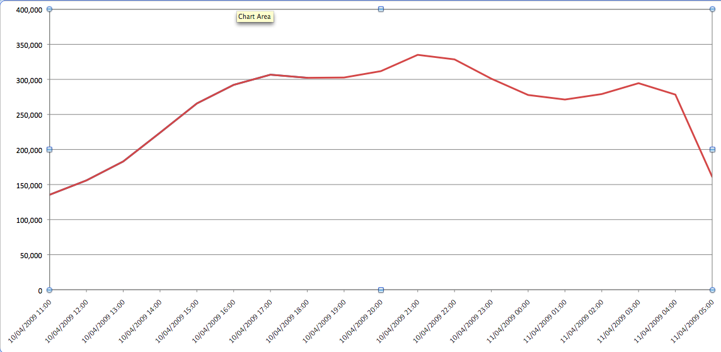Click the 10/04/2009 17:00 axis label
This screenshot has width=721, height=352.
pos(251,321)
